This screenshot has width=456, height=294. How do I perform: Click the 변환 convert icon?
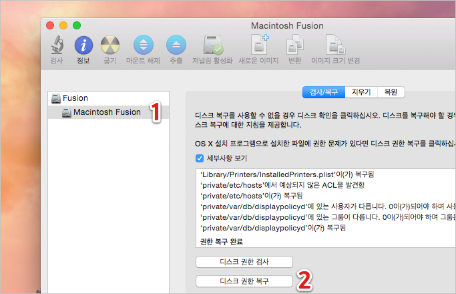point(294,45)
